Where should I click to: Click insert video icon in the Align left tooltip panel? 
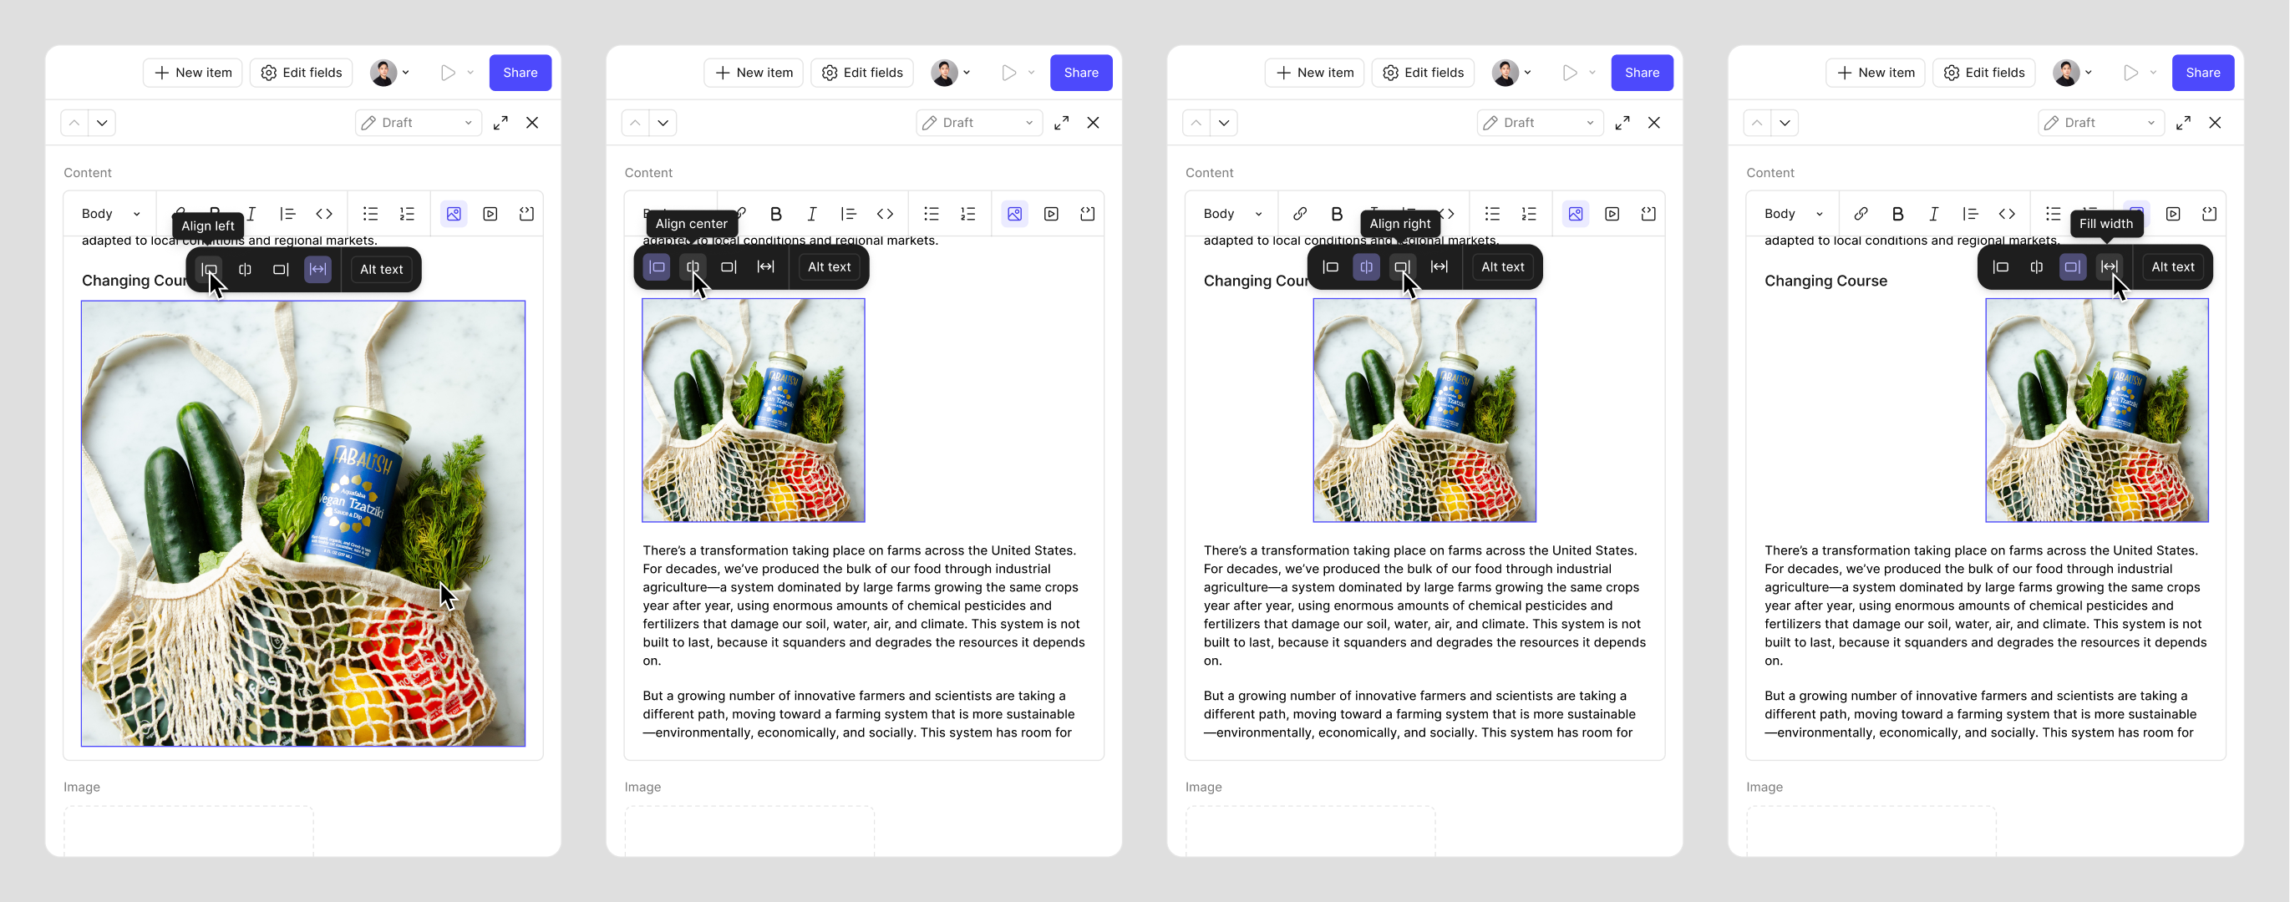coord(490,213)
